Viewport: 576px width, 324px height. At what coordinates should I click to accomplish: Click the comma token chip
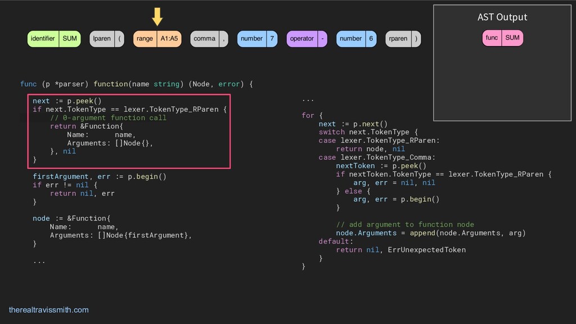click(x=209, y=39)
